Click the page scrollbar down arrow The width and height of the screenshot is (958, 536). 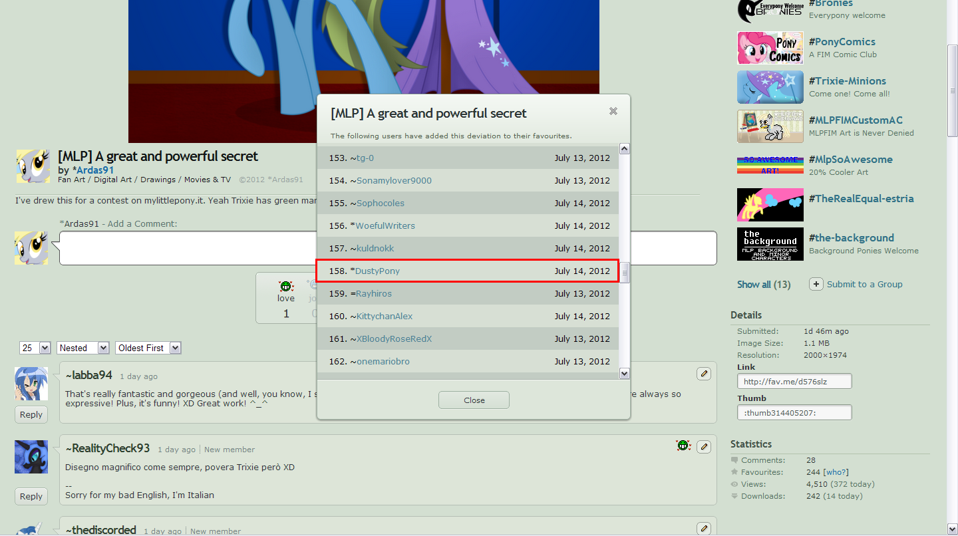click(952, 529)
